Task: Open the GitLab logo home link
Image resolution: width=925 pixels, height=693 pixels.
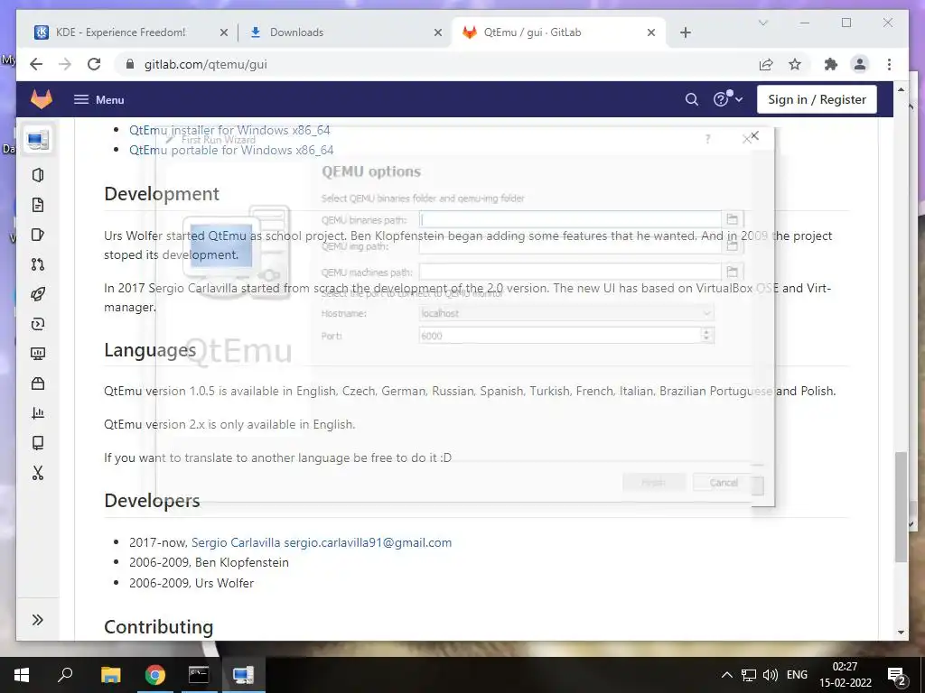Action: coord(42,99)
